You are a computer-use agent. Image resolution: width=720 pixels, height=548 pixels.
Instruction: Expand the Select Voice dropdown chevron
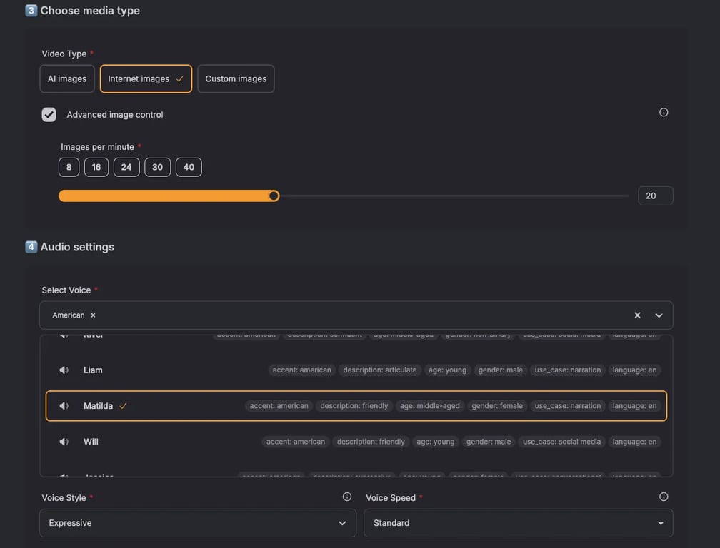[659, 315]
